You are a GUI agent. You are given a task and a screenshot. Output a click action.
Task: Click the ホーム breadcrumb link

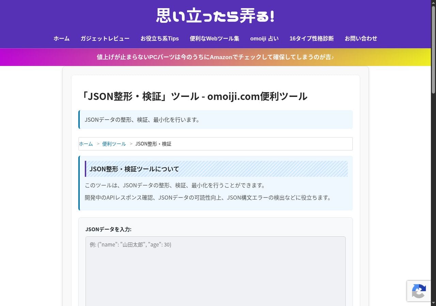click(86, 144)
